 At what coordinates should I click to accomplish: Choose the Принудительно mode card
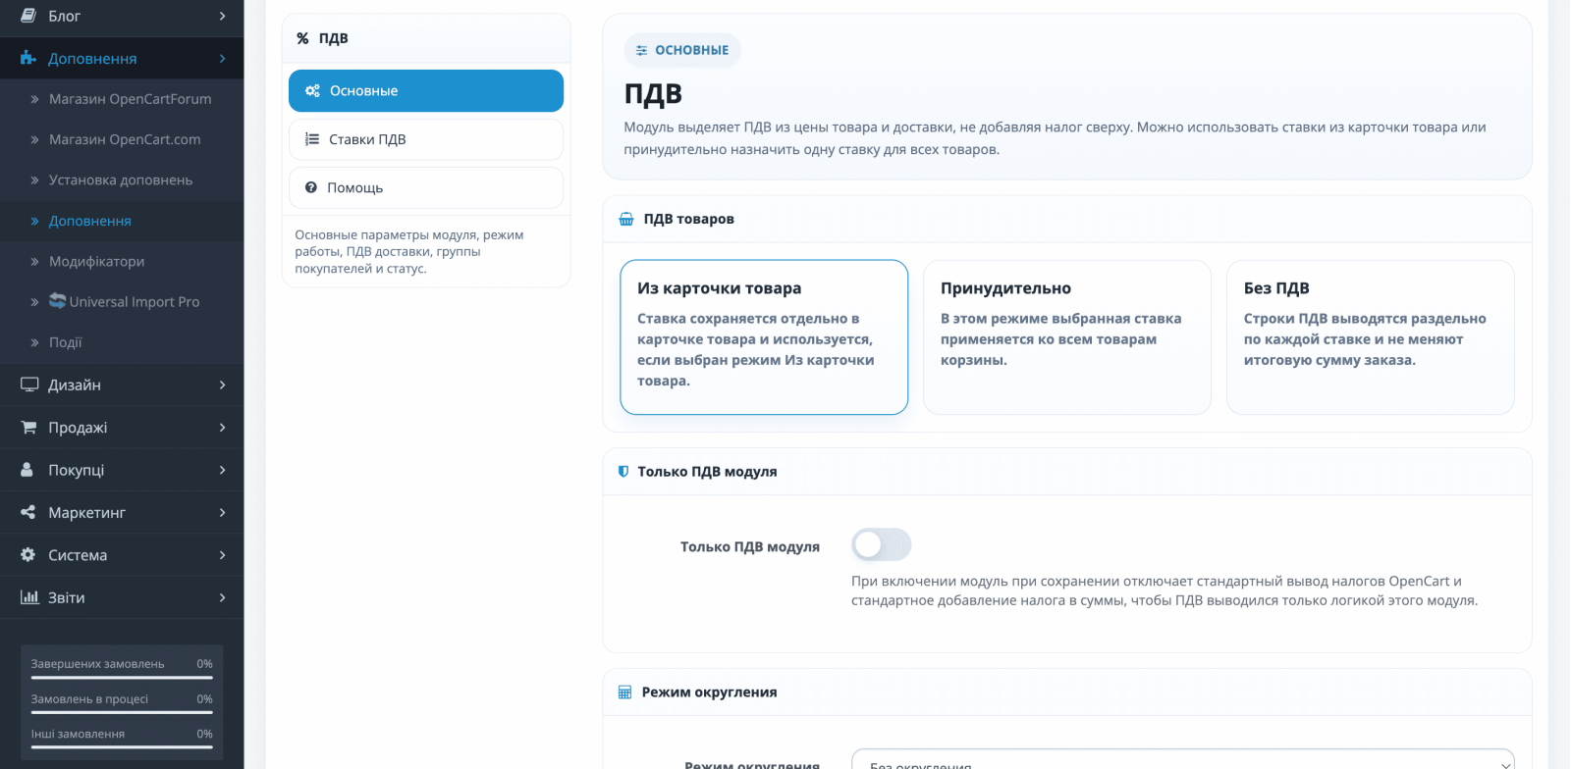[x=1067, y=337]
